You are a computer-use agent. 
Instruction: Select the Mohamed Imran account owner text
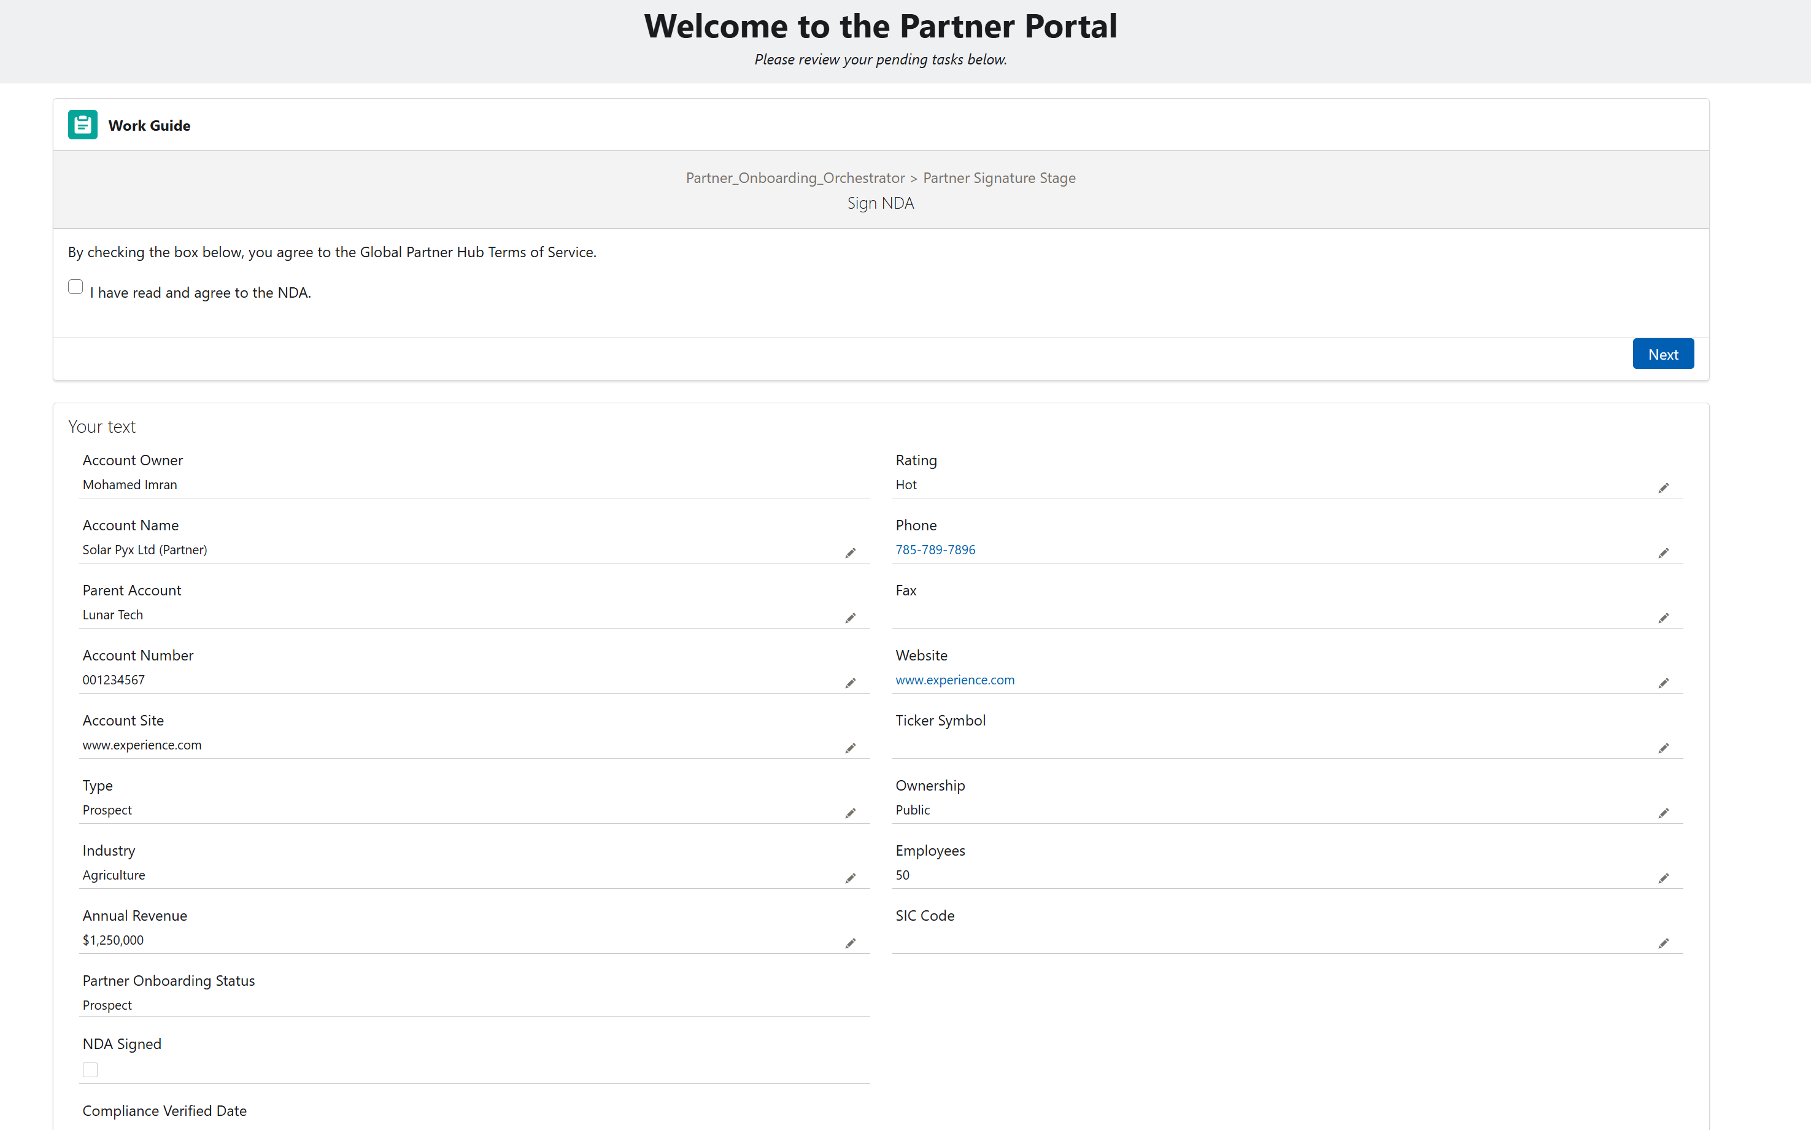pyautogui.click(x=130, y=484)
